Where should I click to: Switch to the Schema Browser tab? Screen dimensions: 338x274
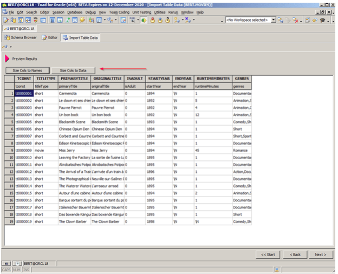[21, 37]
